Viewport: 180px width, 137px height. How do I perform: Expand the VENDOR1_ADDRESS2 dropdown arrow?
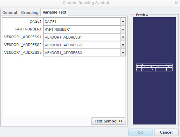(x=123, y=45)
